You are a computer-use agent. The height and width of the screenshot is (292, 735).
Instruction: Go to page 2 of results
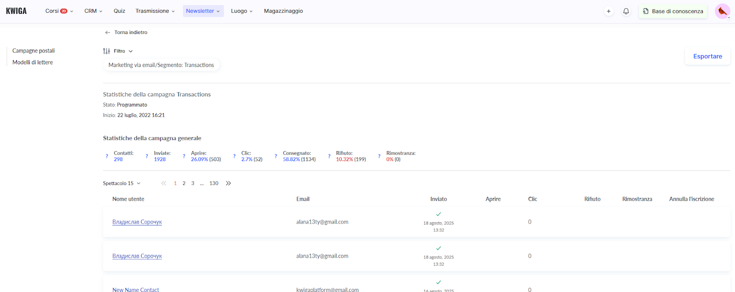184,183
